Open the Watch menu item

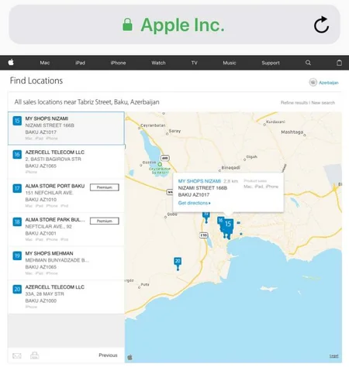click(158, 63)
